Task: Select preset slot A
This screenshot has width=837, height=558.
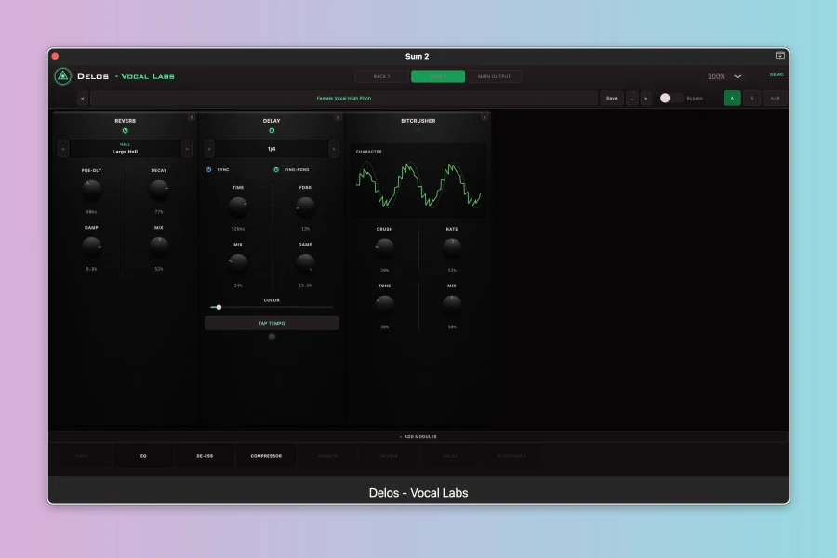Action: [x=732, y=99]
